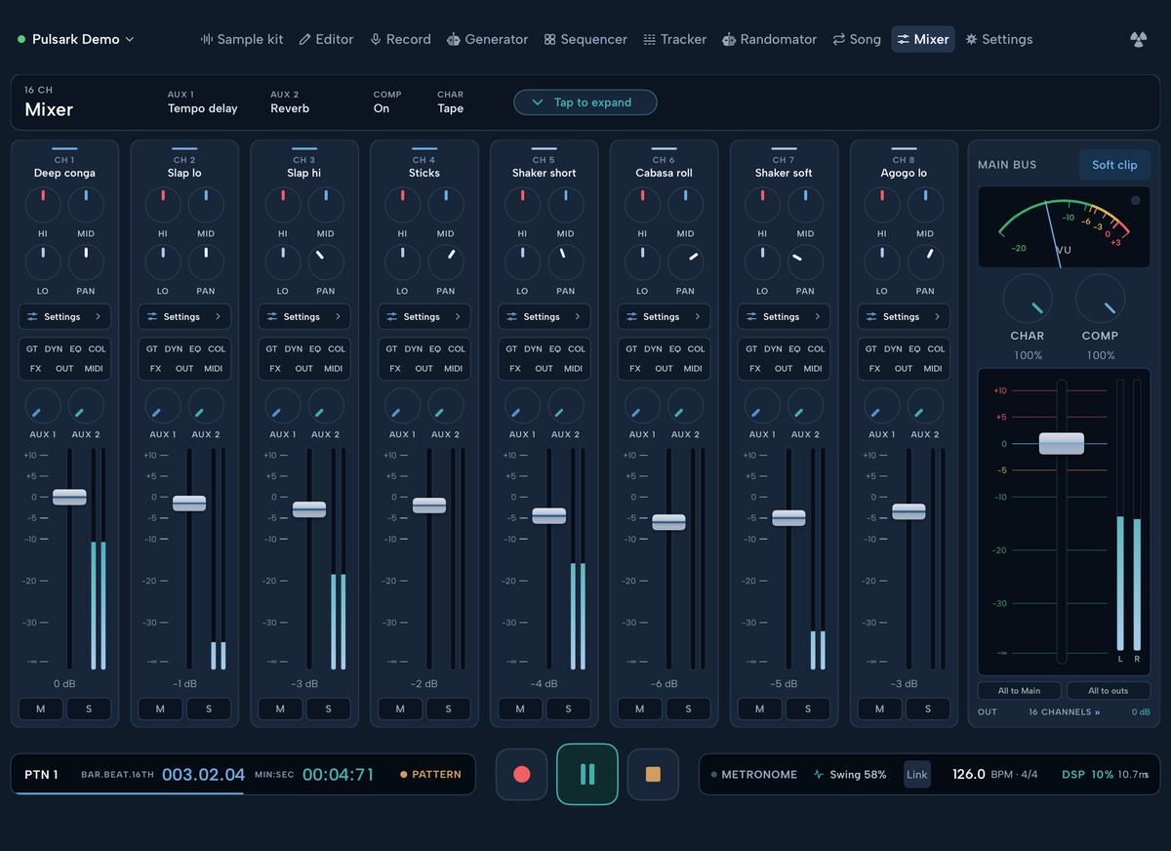Mute the Shaker soft channel
Image resolution: width=1171 pixels, height=851 pixels.
coord(759,709)
